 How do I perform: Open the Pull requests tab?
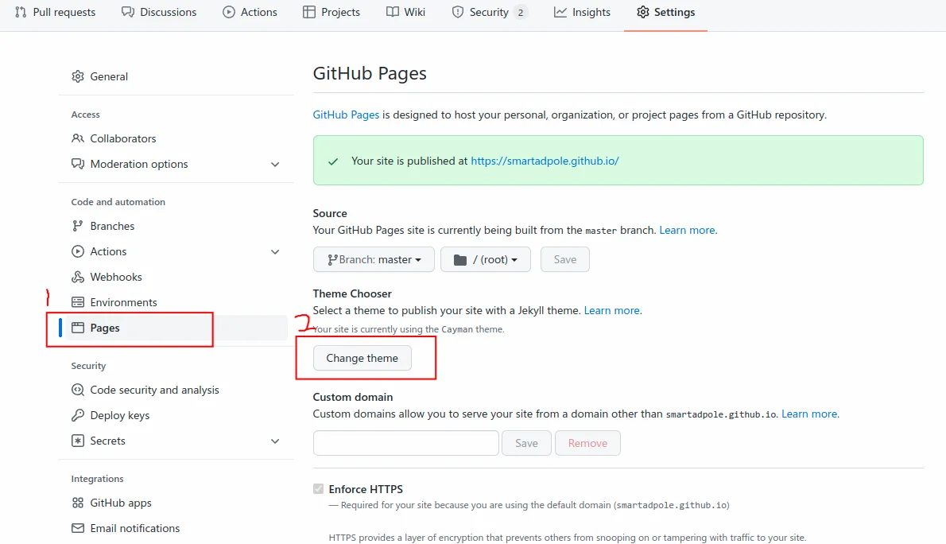[x=55, y=12]
